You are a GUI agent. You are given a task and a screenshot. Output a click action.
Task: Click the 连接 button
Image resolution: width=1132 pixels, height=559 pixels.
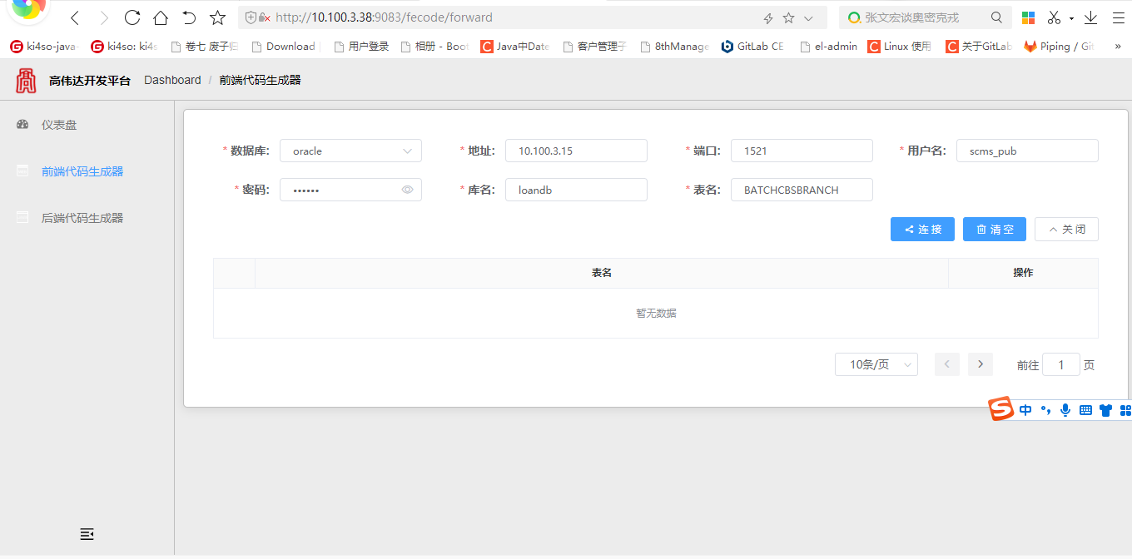[922, 230]
